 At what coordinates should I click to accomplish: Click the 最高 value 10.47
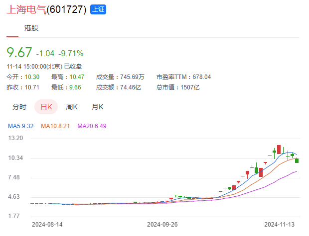pos(77,77)
